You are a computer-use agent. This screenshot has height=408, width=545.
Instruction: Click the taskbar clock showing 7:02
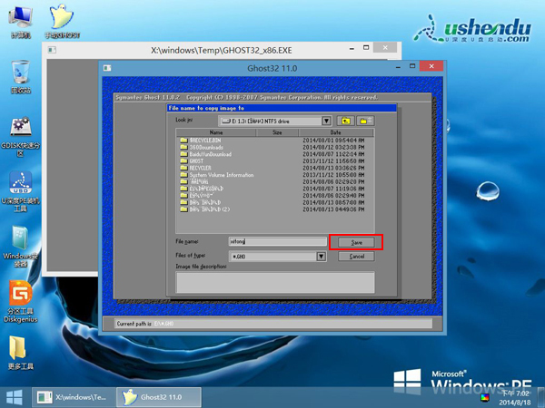point(515,398)
